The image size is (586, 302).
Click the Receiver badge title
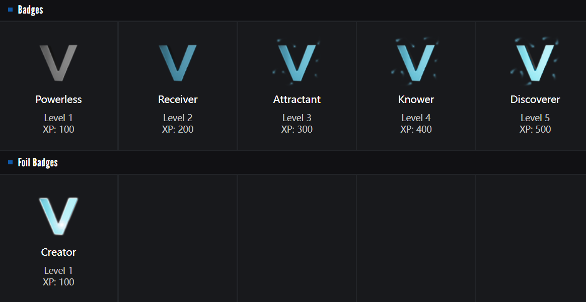pos(178,99)
